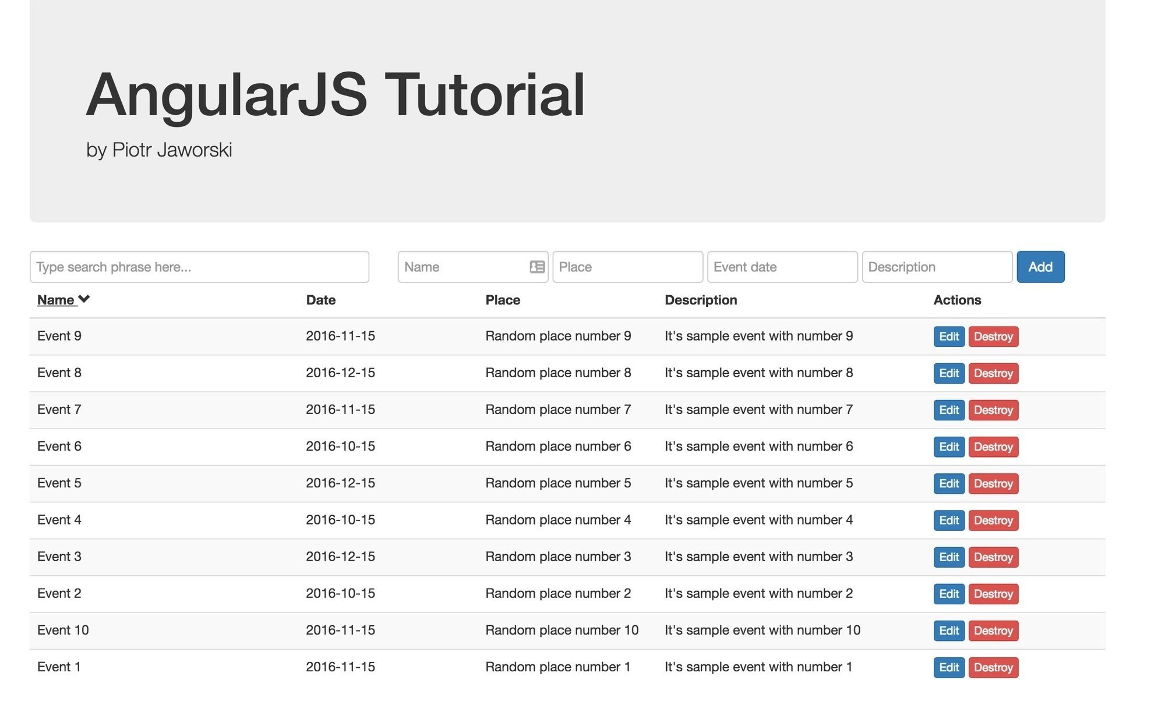The width and height of the screenshot is (1165, 719).
Task: Click the Name input field
Action: (472, 267)
